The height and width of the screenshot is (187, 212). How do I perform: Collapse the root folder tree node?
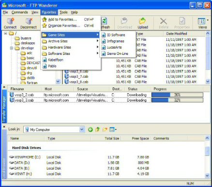tap(5, 34)
